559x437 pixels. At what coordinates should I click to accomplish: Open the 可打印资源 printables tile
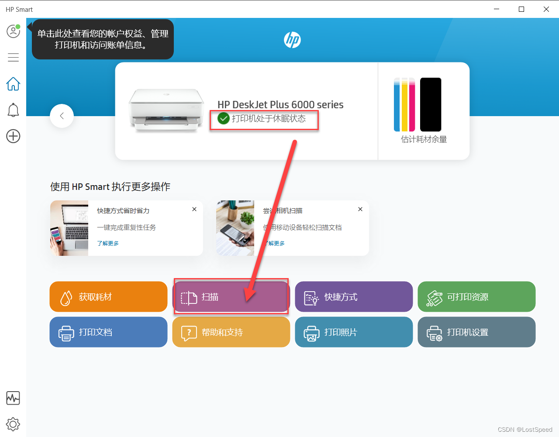click(476, 297)
